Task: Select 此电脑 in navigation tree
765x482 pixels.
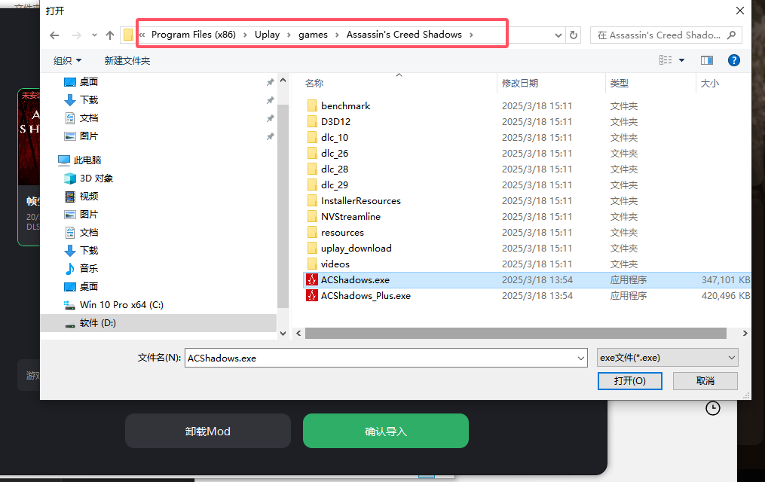Action: [87, 160]
